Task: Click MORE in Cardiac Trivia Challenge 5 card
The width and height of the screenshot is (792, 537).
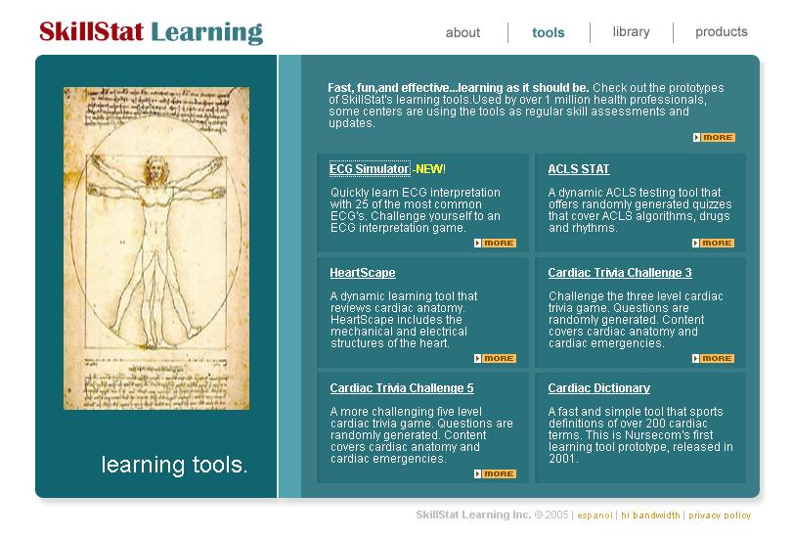Action: (495, 473)
